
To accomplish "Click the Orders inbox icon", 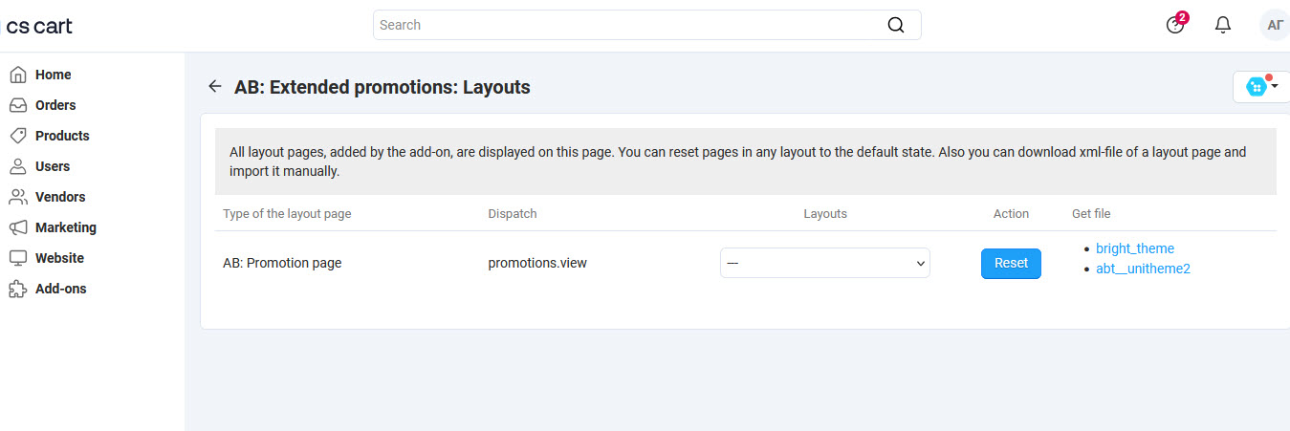I will point(17,105).
